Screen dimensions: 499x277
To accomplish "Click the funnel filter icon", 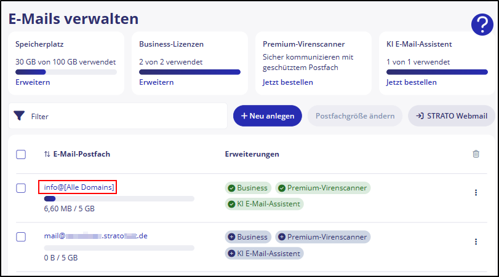I will pyautogui.click(x=19, y=115).
